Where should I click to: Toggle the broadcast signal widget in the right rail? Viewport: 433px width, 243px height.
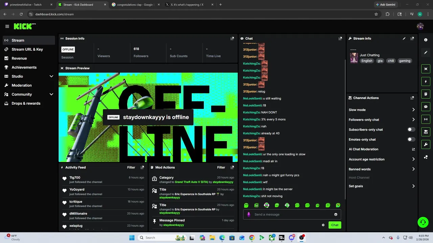click(426, 119)
